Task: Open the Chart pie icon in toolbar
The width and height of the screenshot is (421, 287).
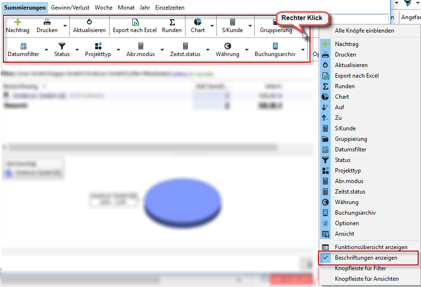Action: pyautogui.click(x=198, y=22)
